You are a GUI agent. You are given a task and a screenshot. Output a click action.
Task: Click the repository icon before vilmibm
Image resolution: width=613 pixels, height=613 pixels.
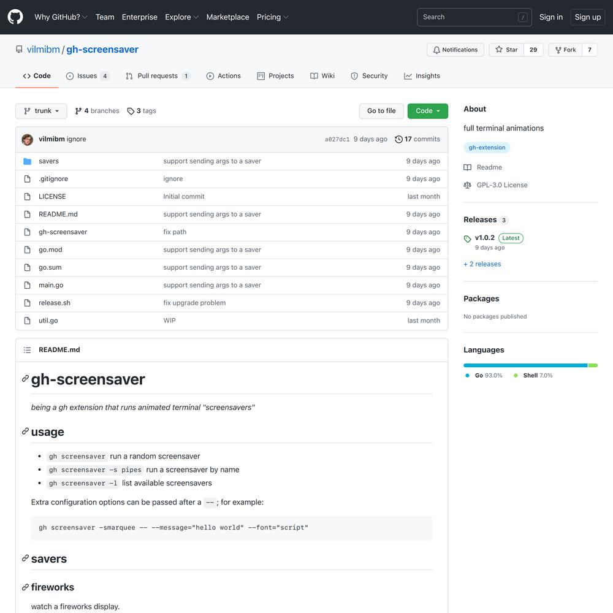coord(19,50)
